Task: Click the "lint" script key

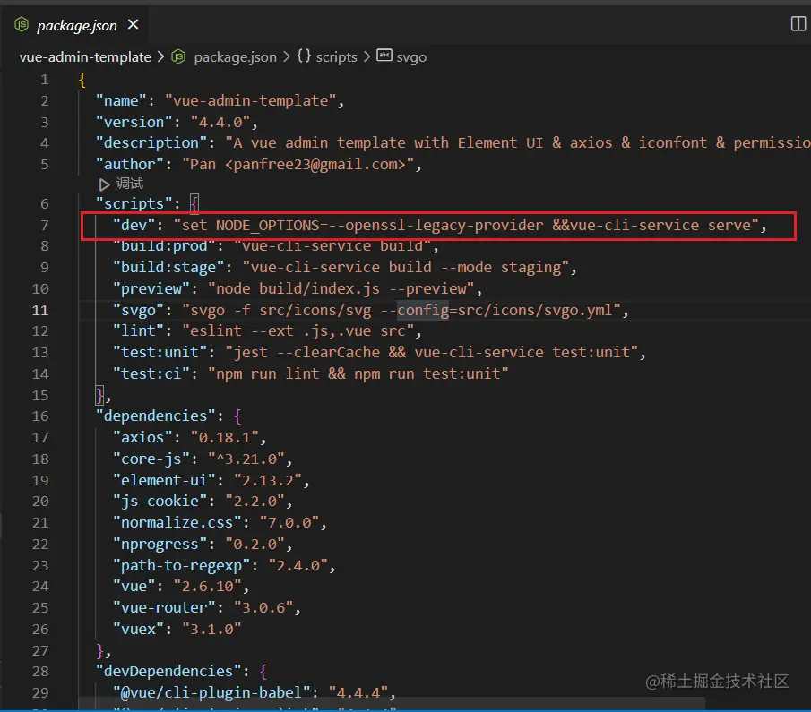Action: point(139,330)
